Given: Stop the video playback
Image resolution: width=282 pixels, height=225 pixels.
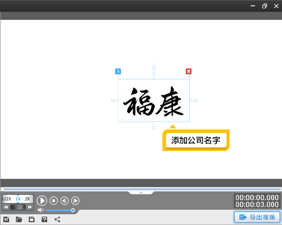Looking at the screenshot, I should tap(54, 200).
